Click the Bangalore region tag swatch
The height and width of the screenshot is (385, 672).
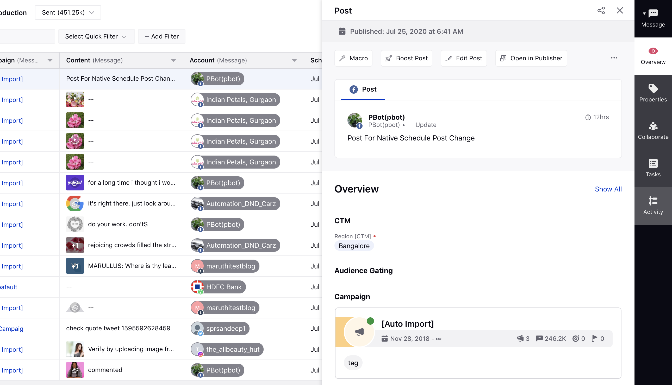(x=354, y=246)
